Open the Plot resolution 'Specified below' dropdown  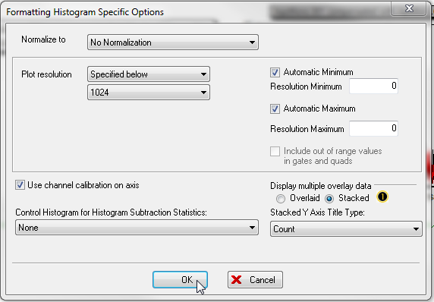tap(149, 74)
